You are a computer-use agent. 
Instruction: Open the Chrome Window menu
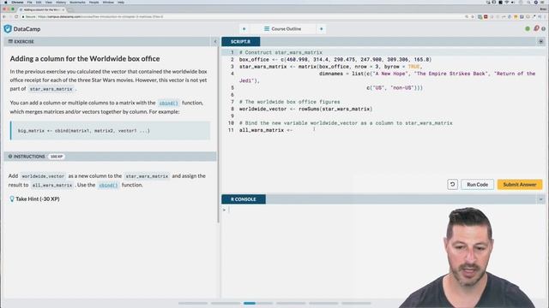coord(108,2)
